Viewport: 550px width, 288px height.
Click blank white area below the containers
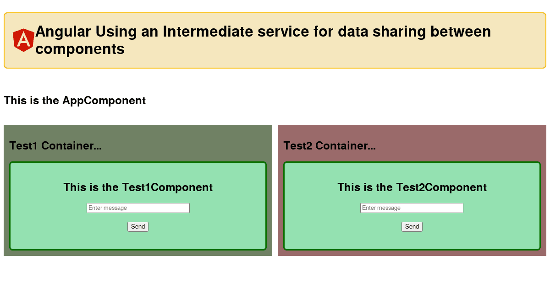pyautogui.click(x=275, y=272)
